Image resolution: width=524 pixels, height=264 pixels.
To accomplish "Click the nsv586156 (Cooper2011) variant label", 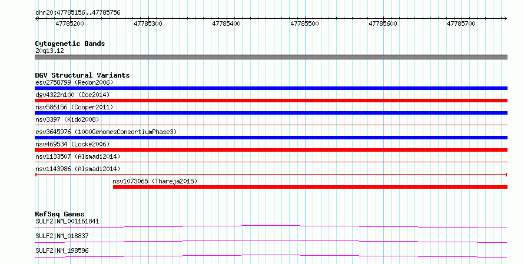I will click(74, 107).
